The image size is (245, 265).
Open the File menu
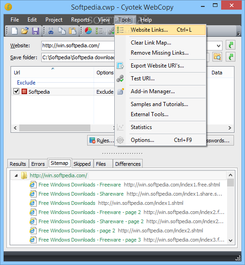[x=15, y=20]
